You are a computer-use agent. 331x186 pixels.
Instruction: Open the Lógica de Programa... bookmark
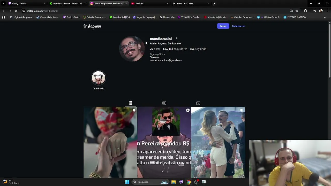click(22, 17)
